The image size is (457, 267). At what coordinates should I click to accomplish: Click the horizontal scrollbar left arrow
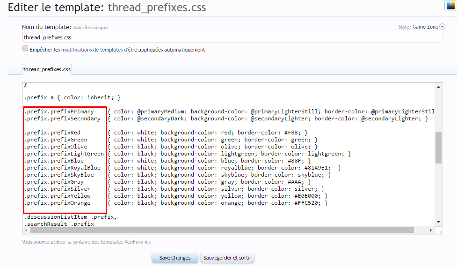pyautogui.click(x=26, y=230)
